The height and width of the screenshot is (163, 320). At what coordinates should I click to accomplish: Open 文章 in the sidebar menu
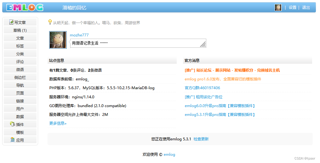coord(20,38)
